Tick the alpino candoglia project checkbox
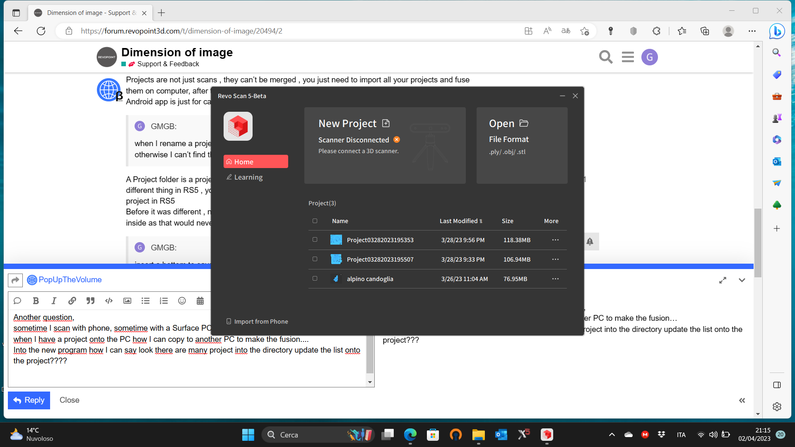This screenshot has height=447, width=795. (315, 279)
